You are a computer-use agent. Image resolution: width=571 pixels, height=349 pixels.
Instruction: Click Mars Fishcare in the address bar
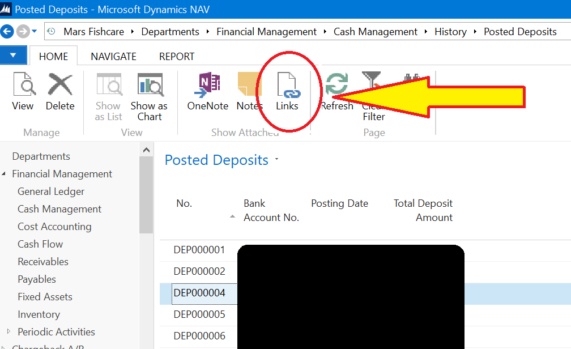93,32
